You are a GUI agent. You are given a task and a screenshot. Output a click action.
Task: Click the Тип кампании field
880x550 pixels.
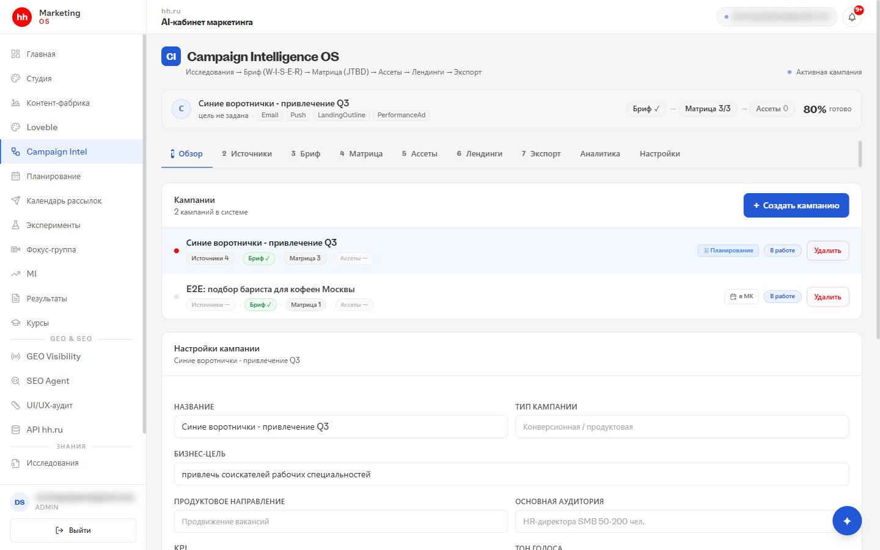click(682, 427)
